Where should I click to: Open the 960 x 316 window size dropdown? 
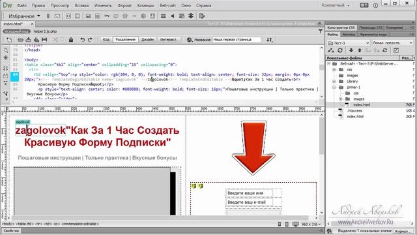coord(311,225)
